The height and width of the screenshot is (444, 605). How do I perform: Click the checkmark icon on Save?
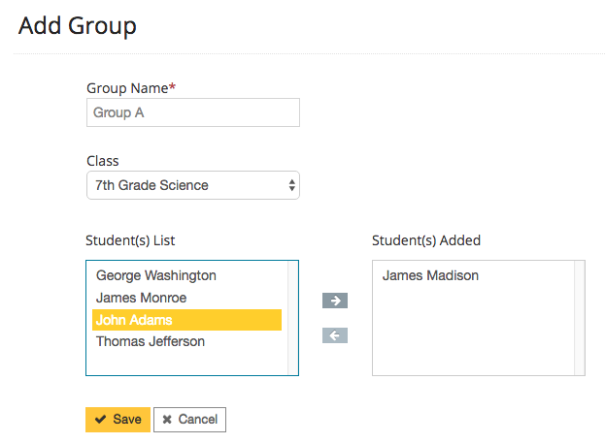pos(100,420)
